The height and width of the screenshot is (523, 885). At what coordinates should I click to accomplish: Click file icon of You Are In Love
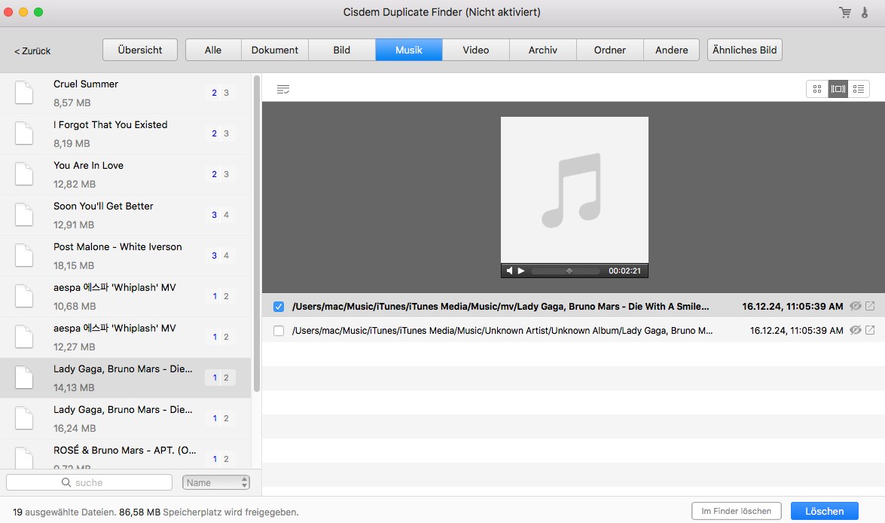pyautogui.click(x=23, y=174)
